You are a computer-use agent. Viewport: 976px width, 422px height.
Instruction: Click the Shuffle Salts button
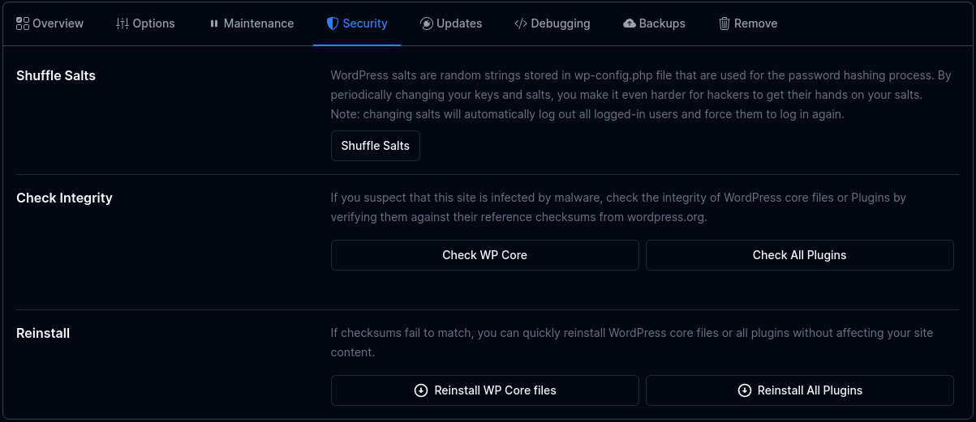(x=376, y=146)
